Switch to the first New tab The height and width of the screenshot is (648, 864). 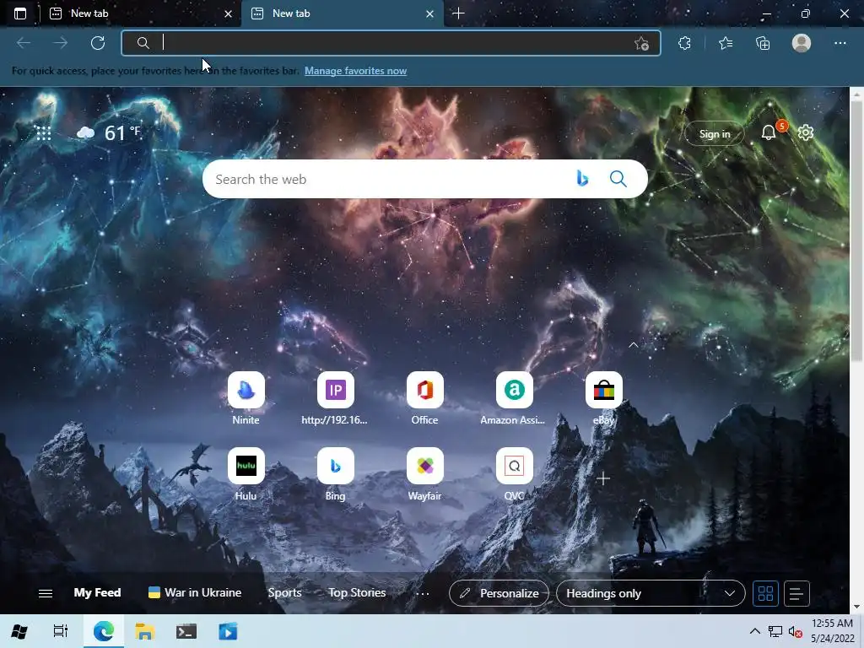tap(140, 13)
